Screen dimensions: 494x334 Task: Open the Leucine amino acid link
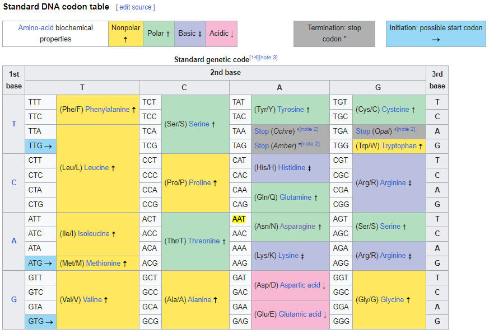(x=96, y=167)
